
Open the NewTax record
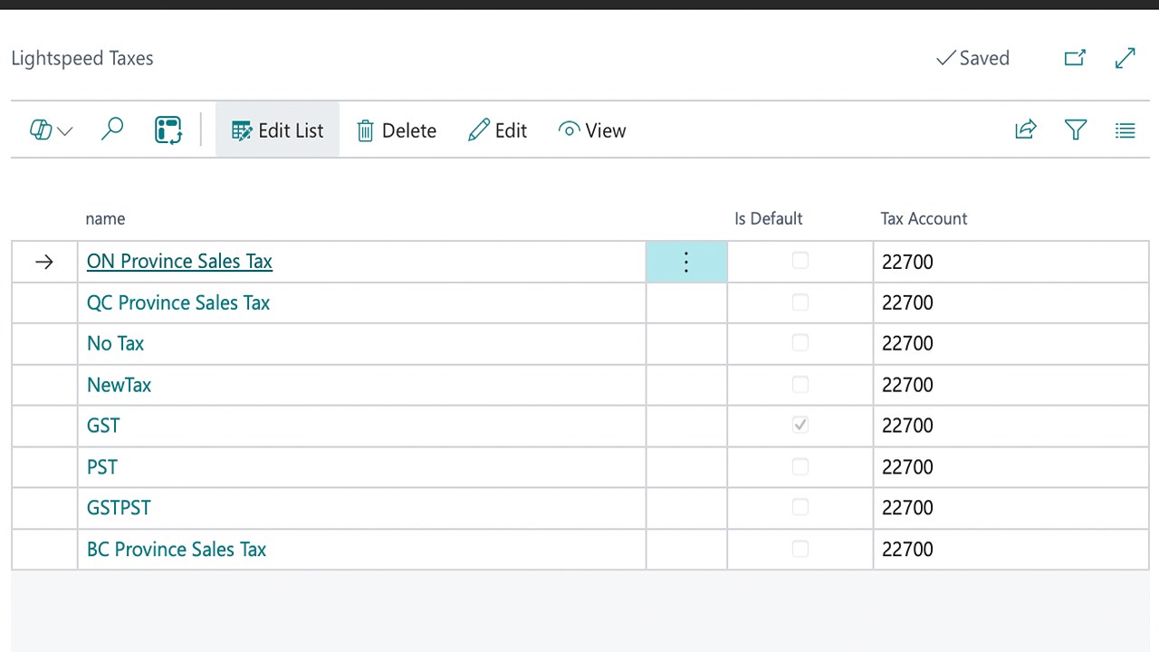point(119,385)
